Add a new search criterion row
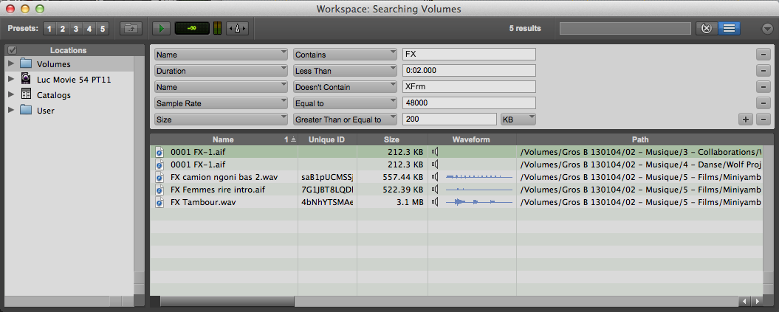 point(746,119)
